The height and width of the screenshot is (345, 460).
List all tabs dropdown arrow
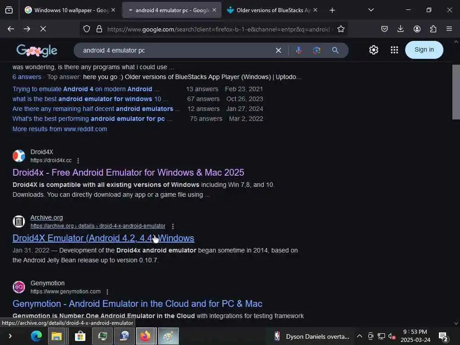371,10
